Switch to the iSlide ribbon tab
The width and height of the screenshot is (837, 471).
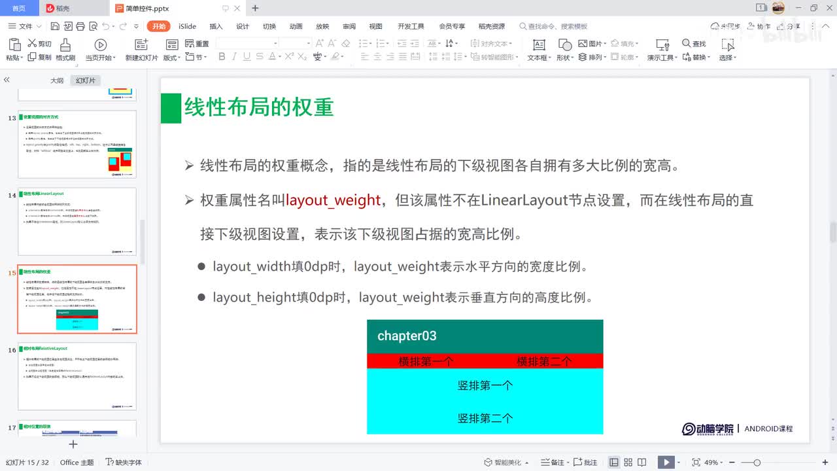pyautogui.click(x=188, y=26)
